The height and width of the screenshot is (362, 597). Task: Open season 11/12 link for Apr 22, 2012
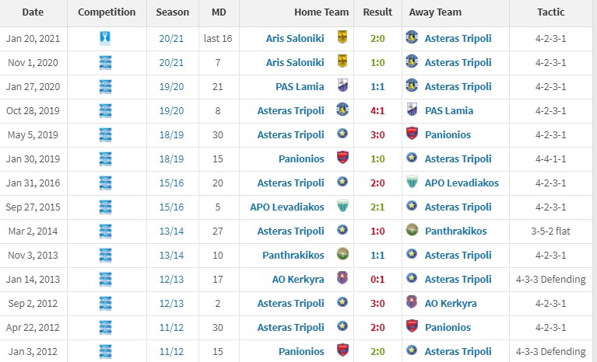(x=171, y=328)
